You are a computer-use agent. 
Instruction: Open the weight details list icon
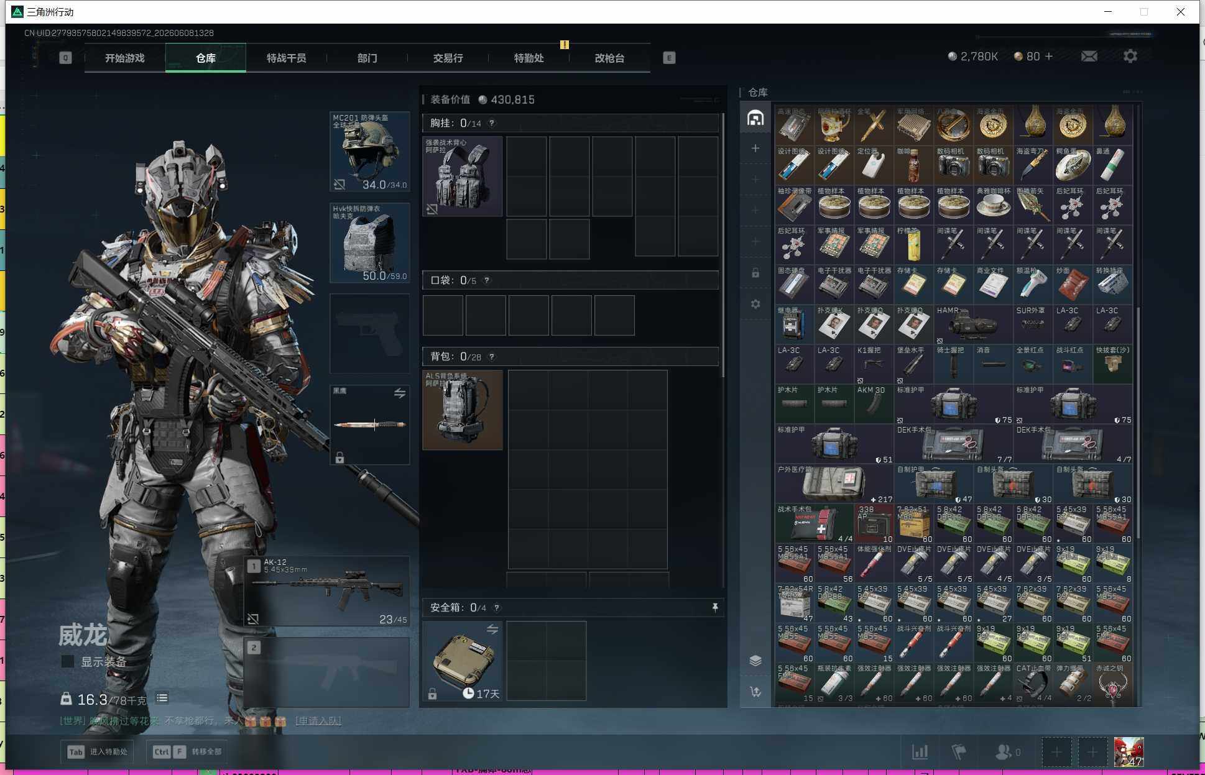point(162,698)
